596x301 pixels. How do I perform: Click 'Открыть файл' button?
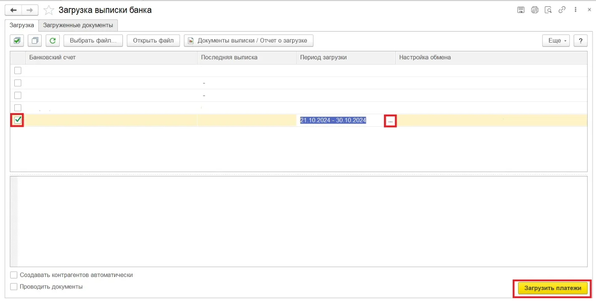click(153, 41)
